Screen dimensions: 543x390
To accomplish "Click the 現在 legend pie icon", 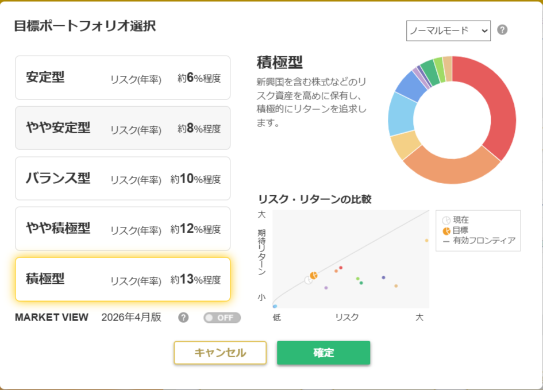I will [446, 220].
